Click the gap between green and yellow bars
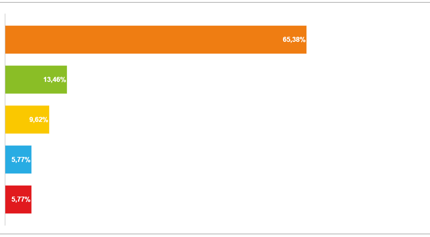 pyautogui.click(x=36, y=100)
